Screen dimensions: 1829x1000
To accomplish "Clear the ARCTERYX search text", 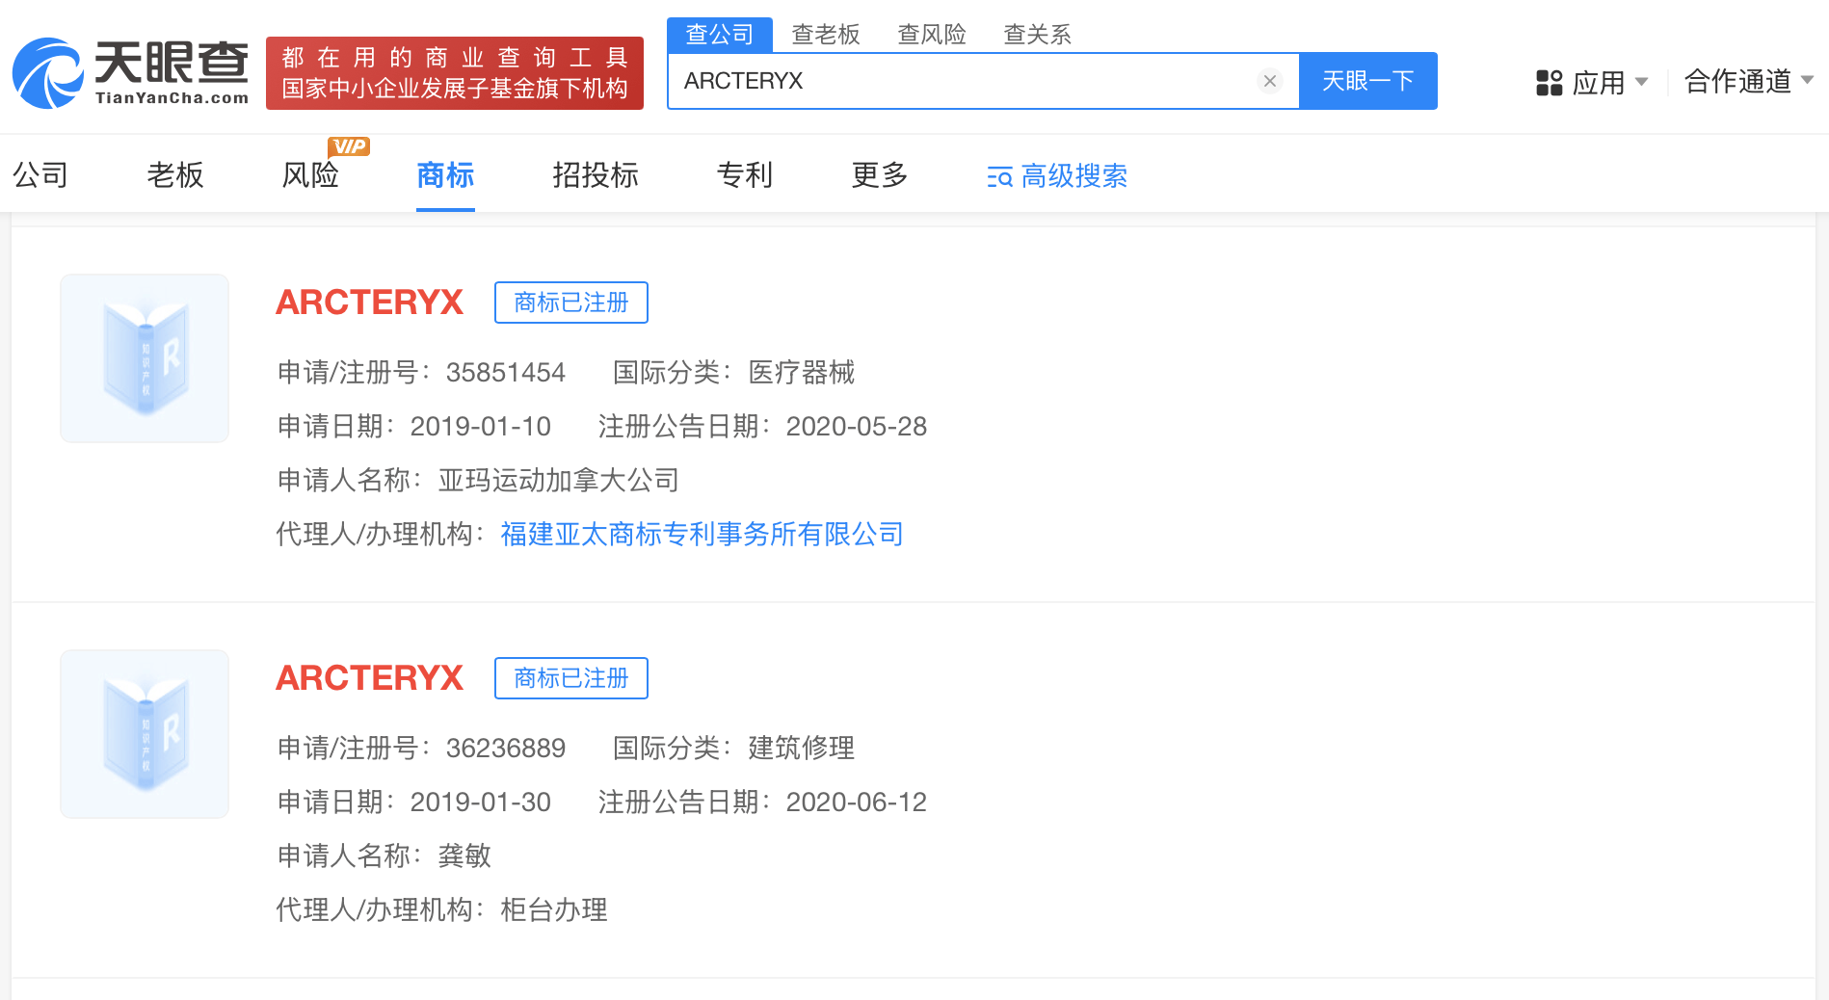I will [1270, 81].
